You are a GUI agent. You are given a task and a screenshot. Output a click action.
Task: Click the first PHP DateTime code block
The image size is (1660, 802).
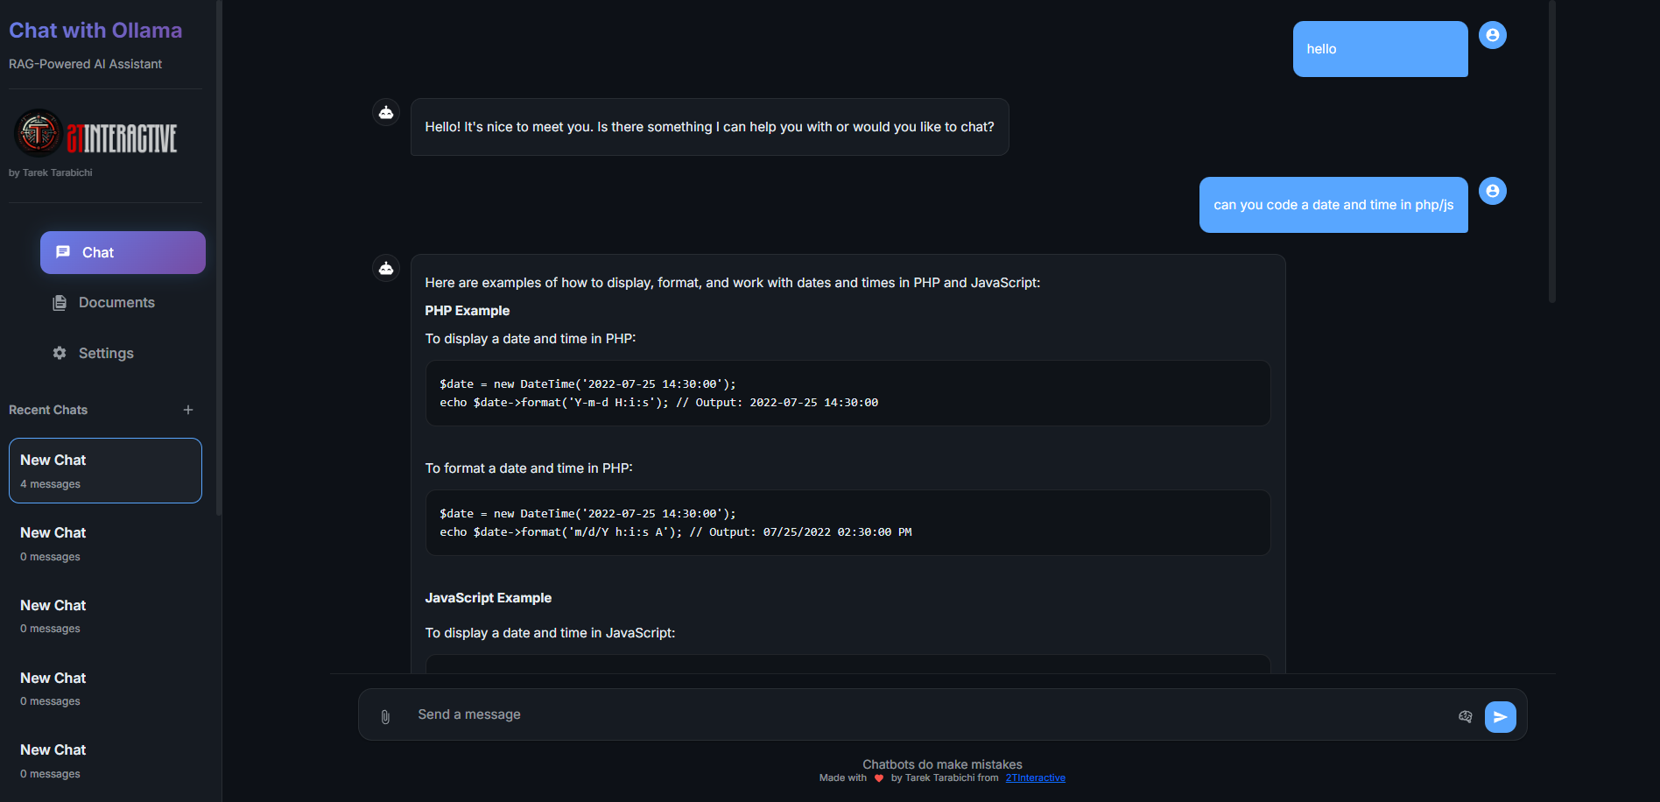click(848, 393)
